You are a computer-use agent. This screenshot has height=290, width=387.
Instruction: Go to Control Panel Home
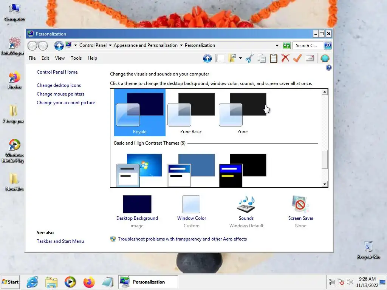(57, 72)
